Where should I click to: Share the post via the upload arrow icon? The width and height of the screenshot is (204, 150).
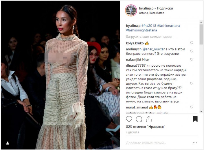click(x=149, y=119)
